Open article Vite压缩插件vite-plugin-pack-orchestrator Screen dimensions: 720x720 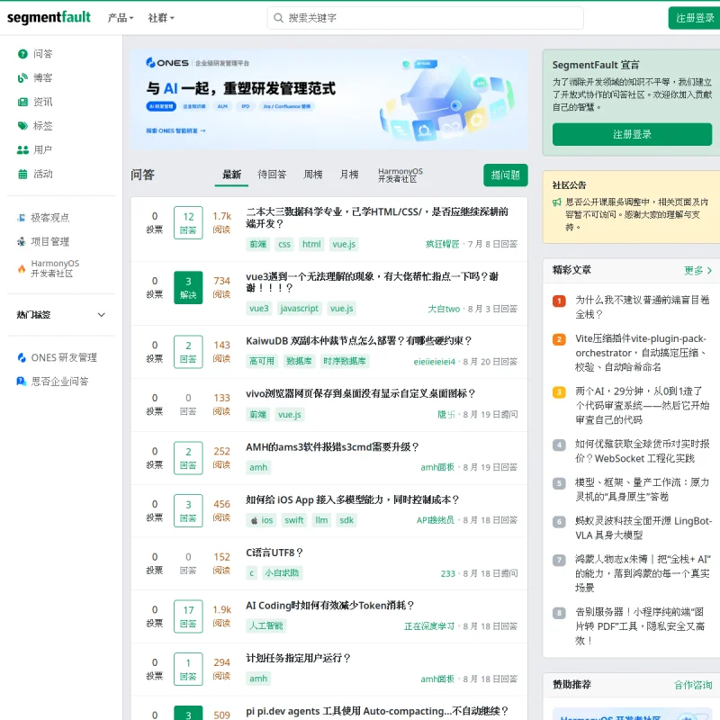(642, 353)
